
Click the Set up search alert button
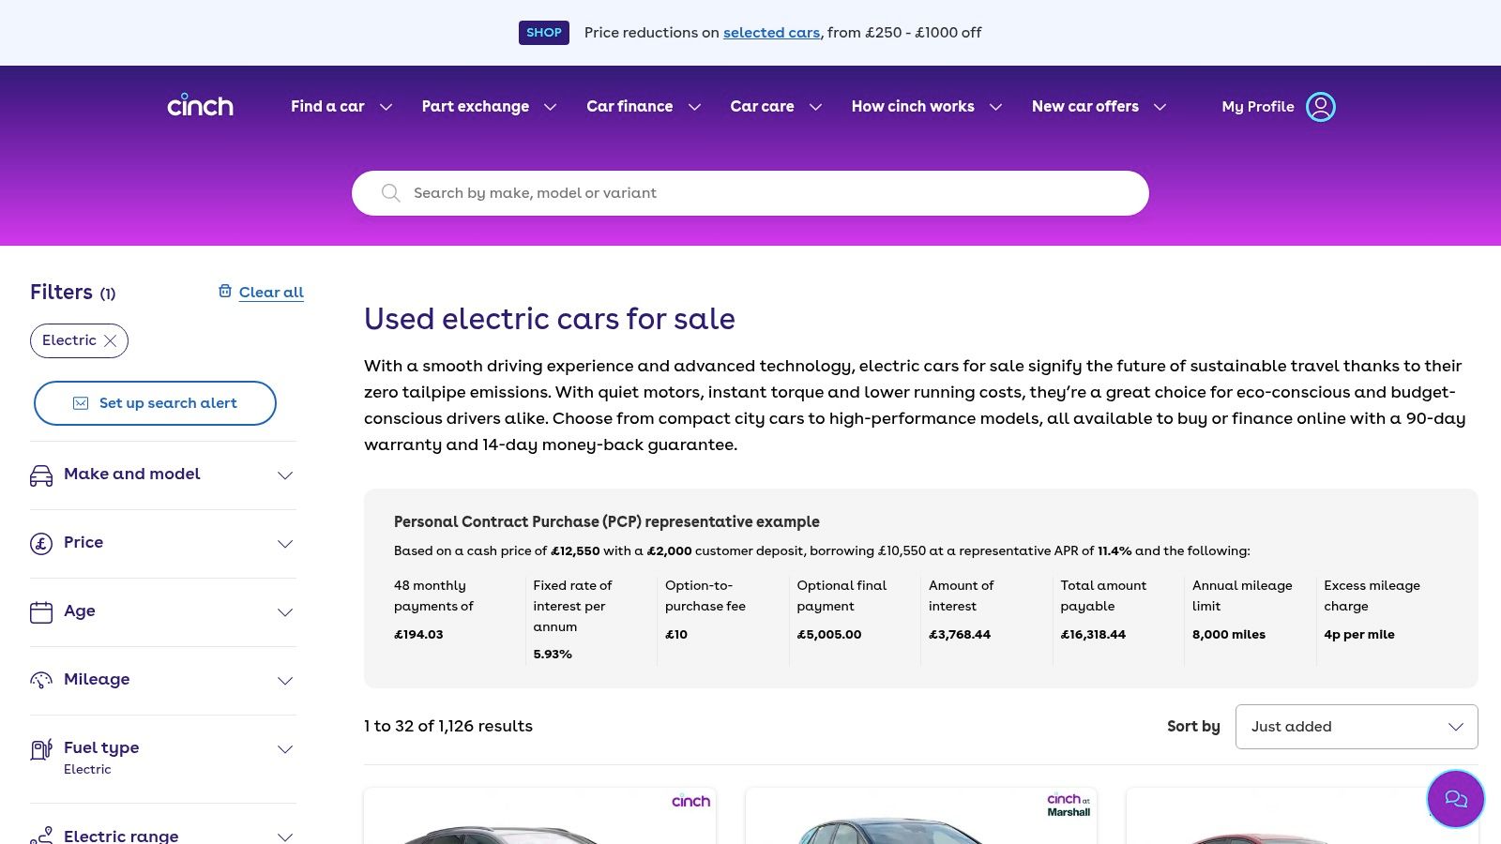[x=155, y=403]
